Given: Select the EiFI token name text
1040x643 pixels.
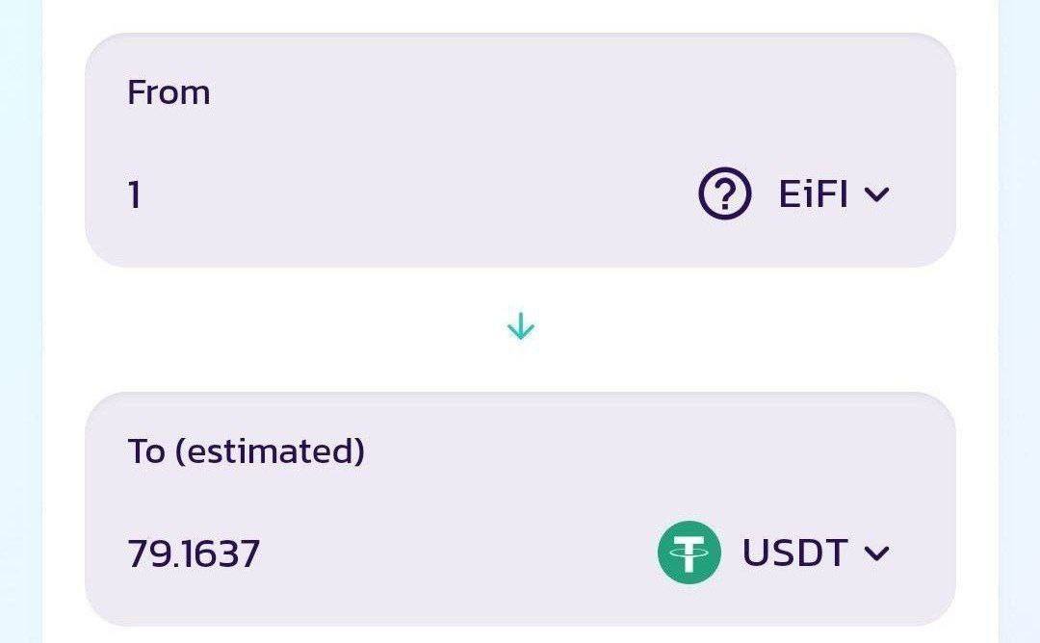Looking at the screenshot, I should click(813, 194).
